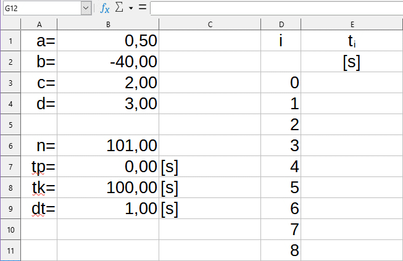Expand the Name Box dropdown arrow

(86, 8)
